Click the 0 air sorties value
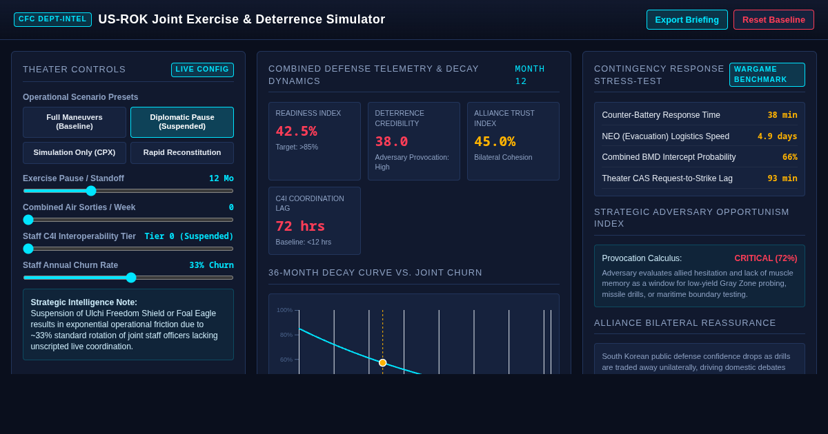The height and width of the screenshot is (434, 828). tap(231, 207)
